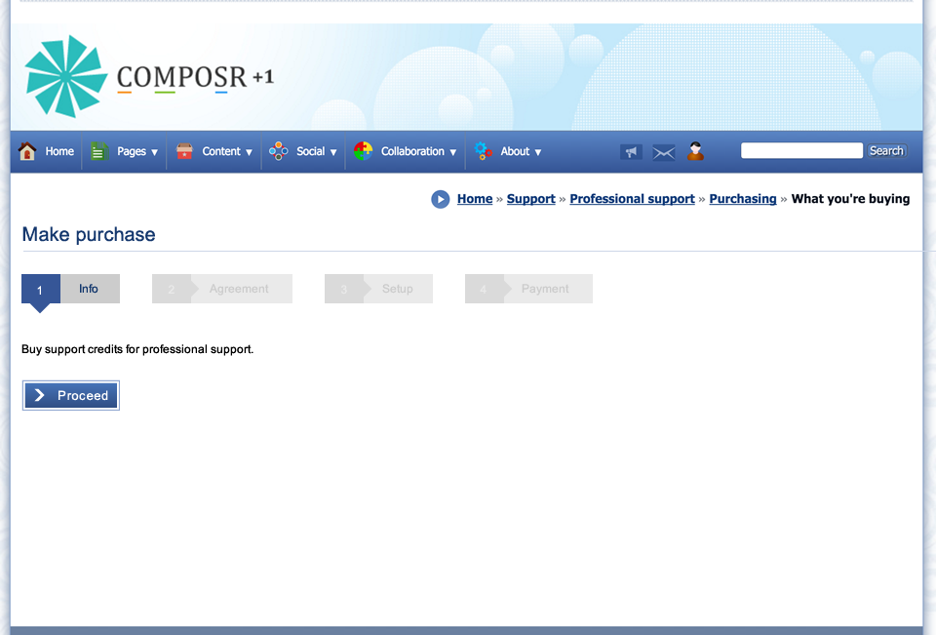Click the Composr pinwheel logo

pyautogui.click(x=65, y=77)
